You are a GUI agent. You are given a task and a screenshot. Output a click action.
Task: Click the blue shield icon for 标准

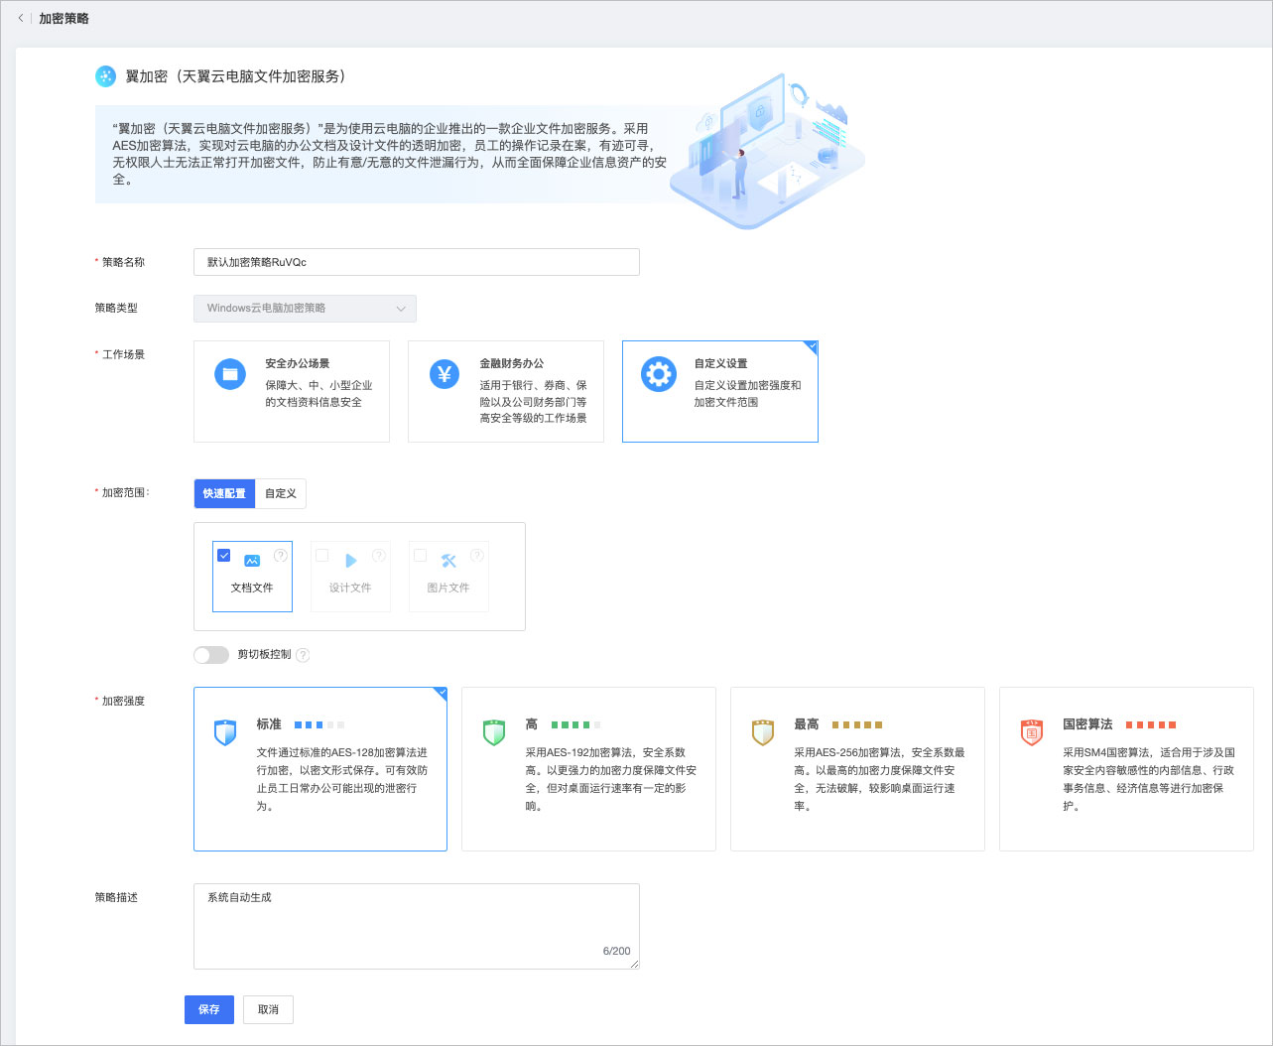[225, 733]
